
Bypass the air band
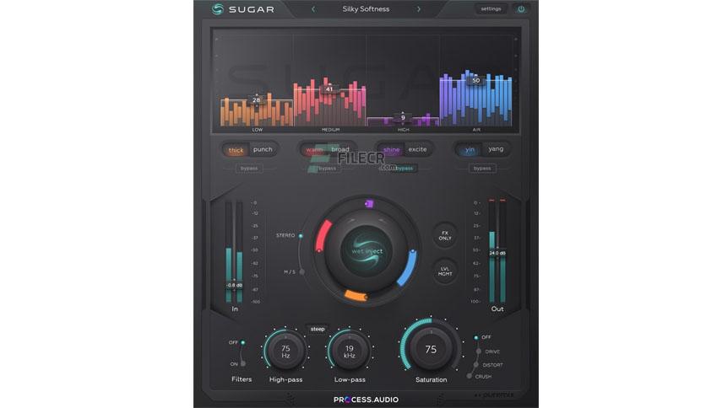coord(482,169)
